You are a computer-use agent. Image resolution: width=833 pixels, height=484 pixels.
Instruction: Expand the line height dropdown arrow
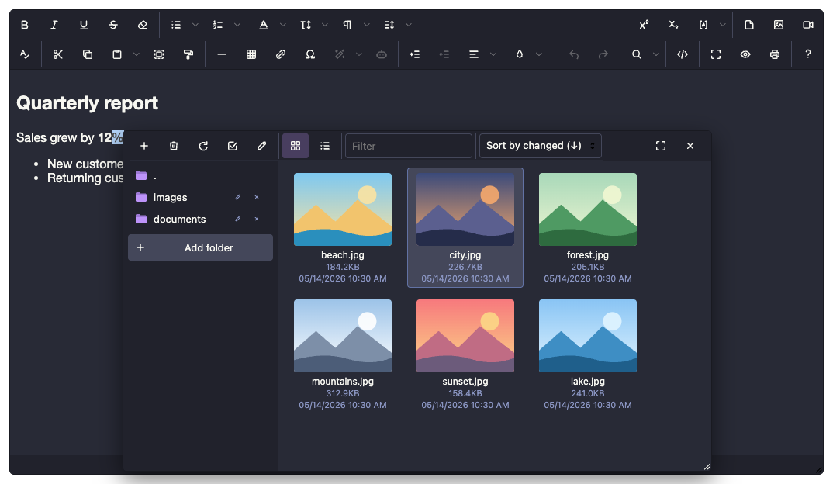coord(409,25)
